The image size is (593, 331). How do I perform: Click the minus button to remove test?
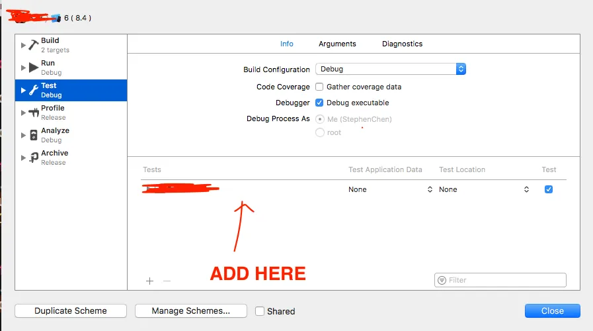167,281
